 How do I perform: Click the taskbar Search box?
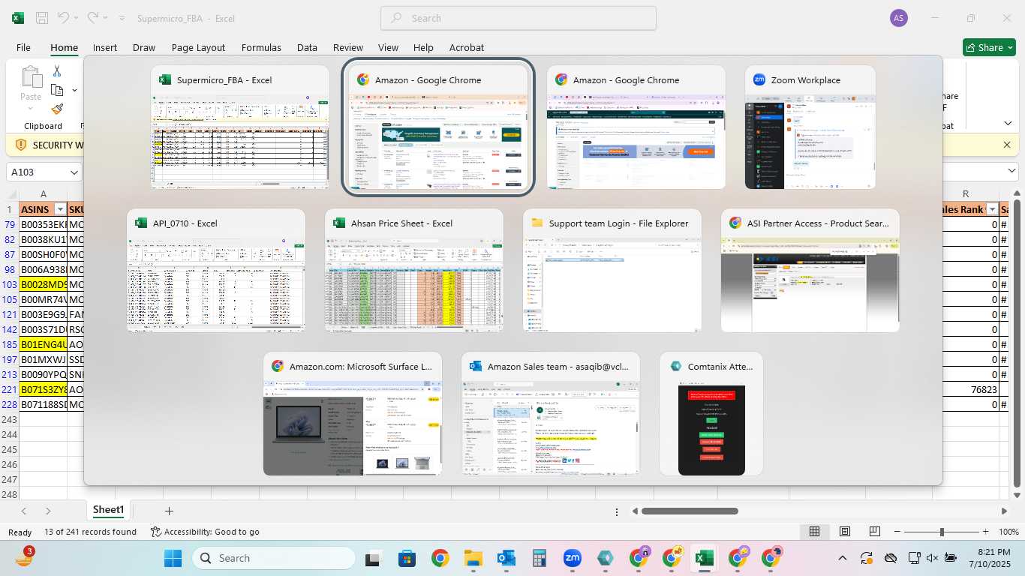[274, 558]
